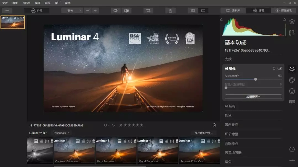Toggle the eye preview original button
The image size is (298, 167).
click(116, 11)
